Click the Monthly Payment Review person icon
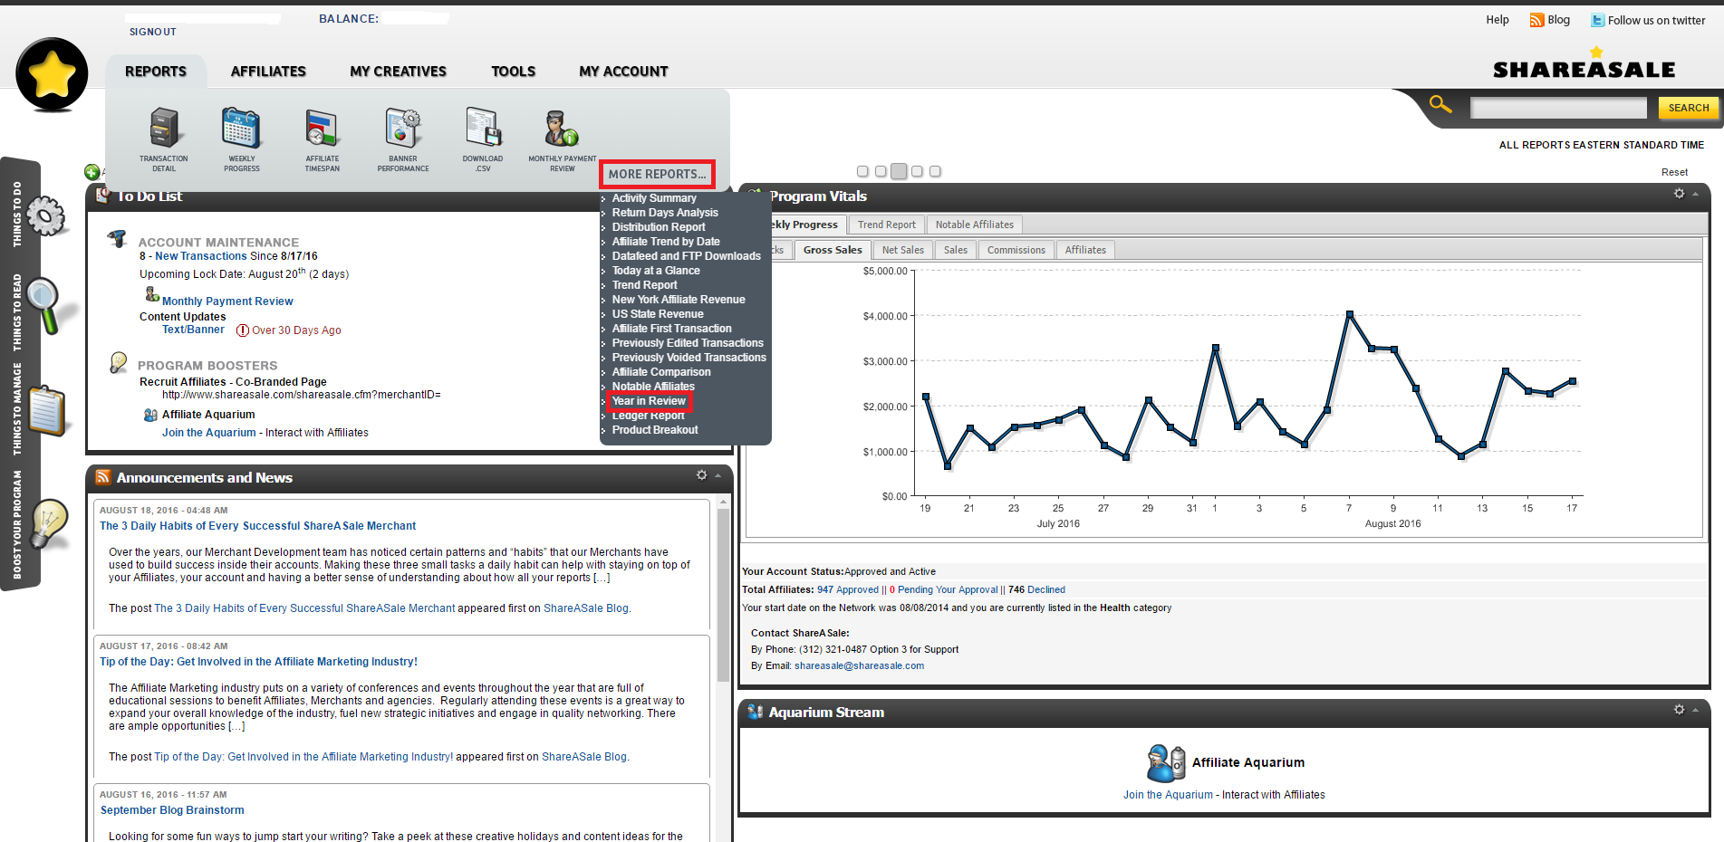This screenshot has height=842, width=1724. tap(152, 294)
